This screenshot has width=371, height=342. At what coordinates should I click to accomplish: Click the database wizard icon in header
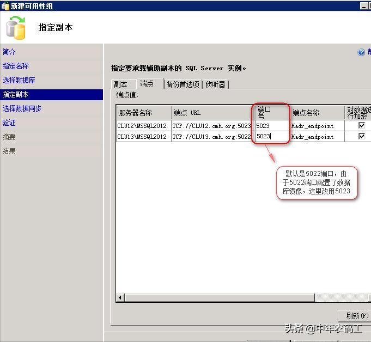pyautogui.click(x=16, y=28)
